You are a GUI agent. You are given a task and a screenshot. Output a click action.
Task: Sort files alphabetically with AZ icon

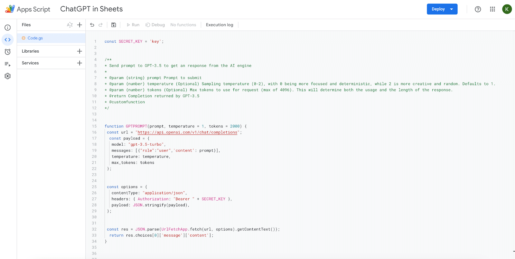click(x=70, y=25)
